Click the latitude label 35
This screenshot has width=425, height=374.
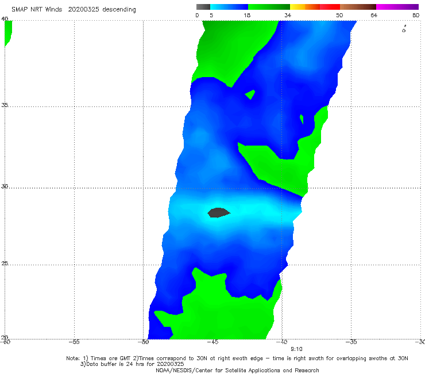pos(5,105)
